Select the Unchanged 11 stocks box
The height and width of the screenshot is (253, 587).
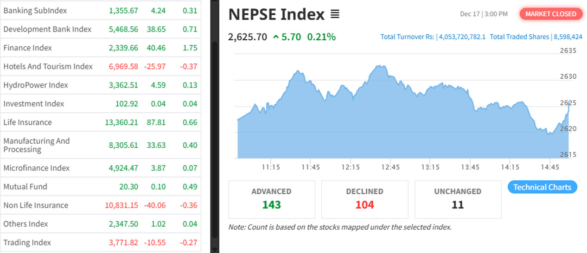[x=458, y=199]
